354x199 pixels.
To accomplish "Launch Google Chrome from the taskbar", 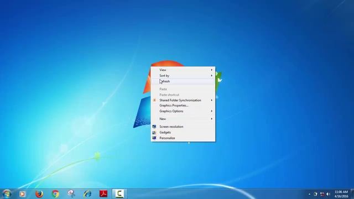I will pos(55,194).
